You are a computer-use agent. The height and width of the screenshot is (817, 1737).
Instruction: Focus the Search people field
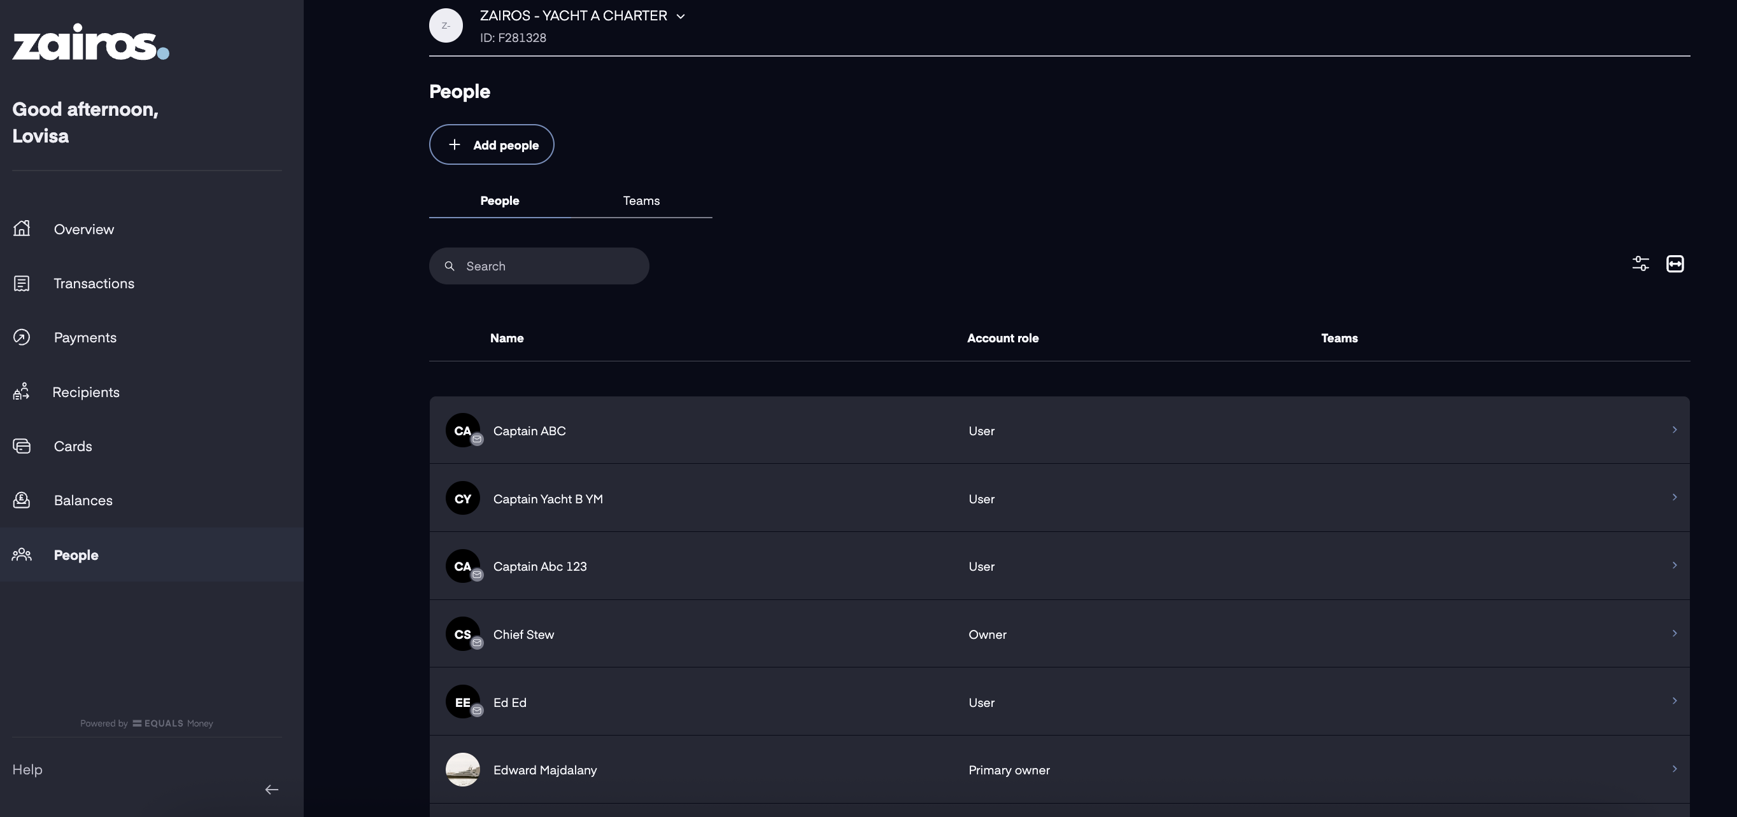point(539,265)
